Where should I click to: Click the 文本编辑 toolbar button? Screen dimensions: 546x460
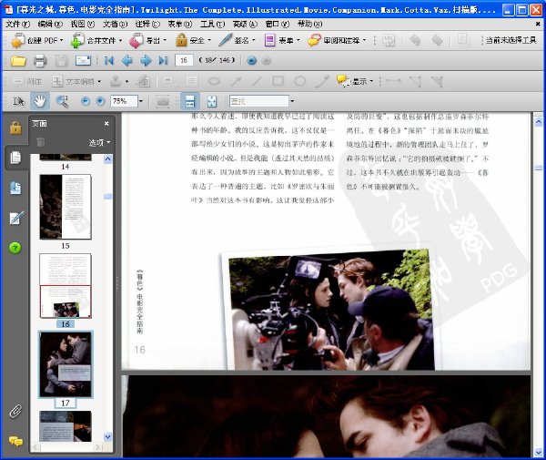[x=76, y=82]
